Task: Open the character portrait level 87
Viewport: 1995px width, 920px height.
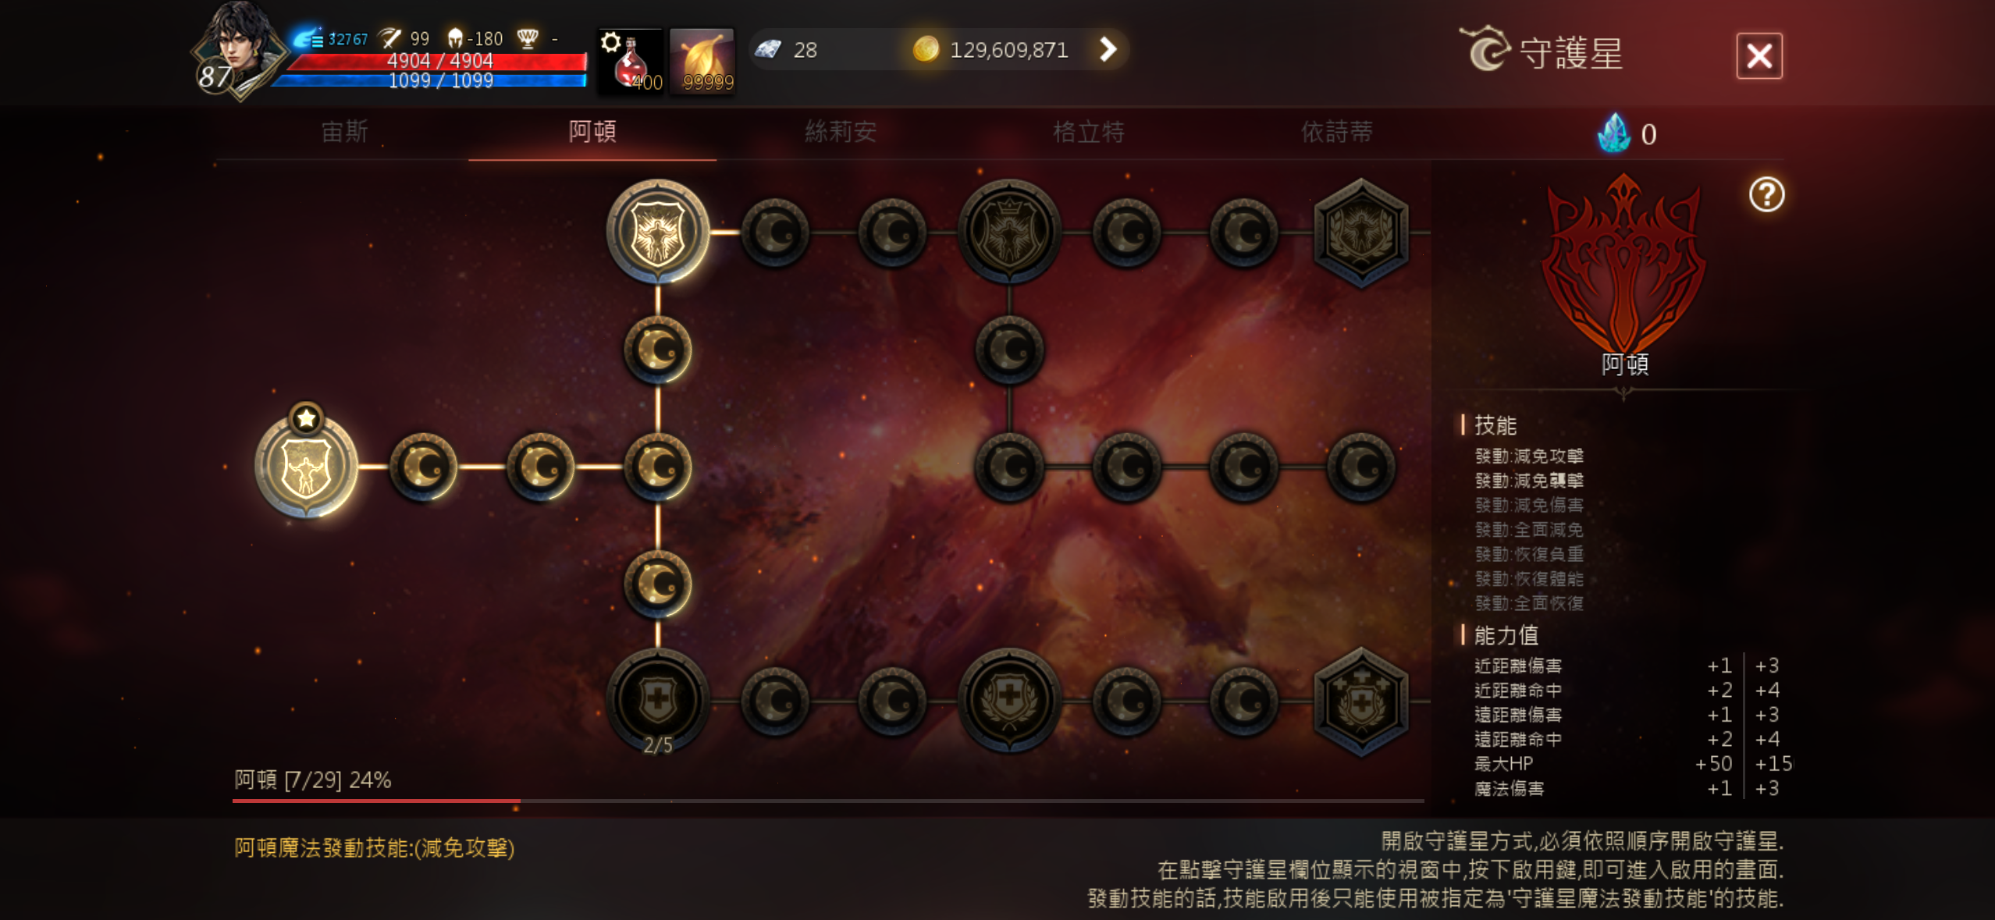Action: (x=238, y=52)
